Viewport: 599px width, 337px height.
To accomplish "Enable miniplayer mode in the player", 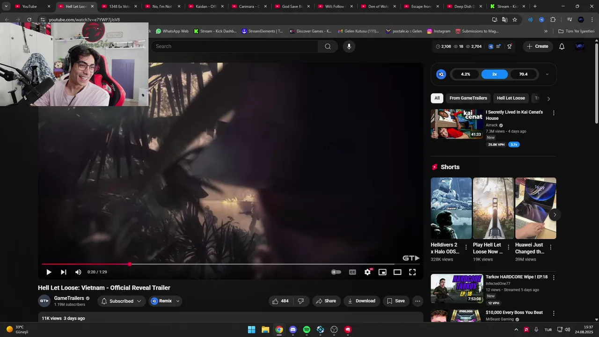I will pos(382,272).
